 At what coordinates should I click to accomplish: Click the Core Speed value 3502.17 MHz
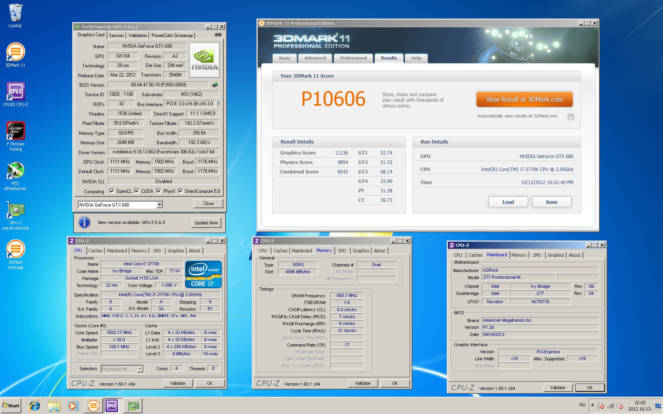click(x=119, y=332)
